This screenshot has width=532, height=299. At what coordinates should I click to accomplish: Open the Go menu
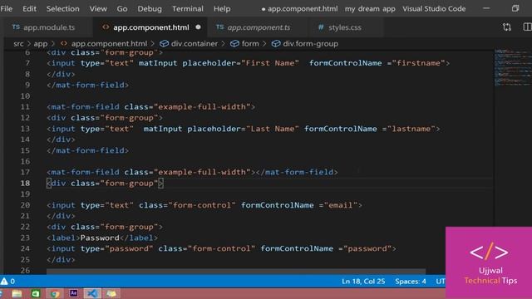(122, 9)
